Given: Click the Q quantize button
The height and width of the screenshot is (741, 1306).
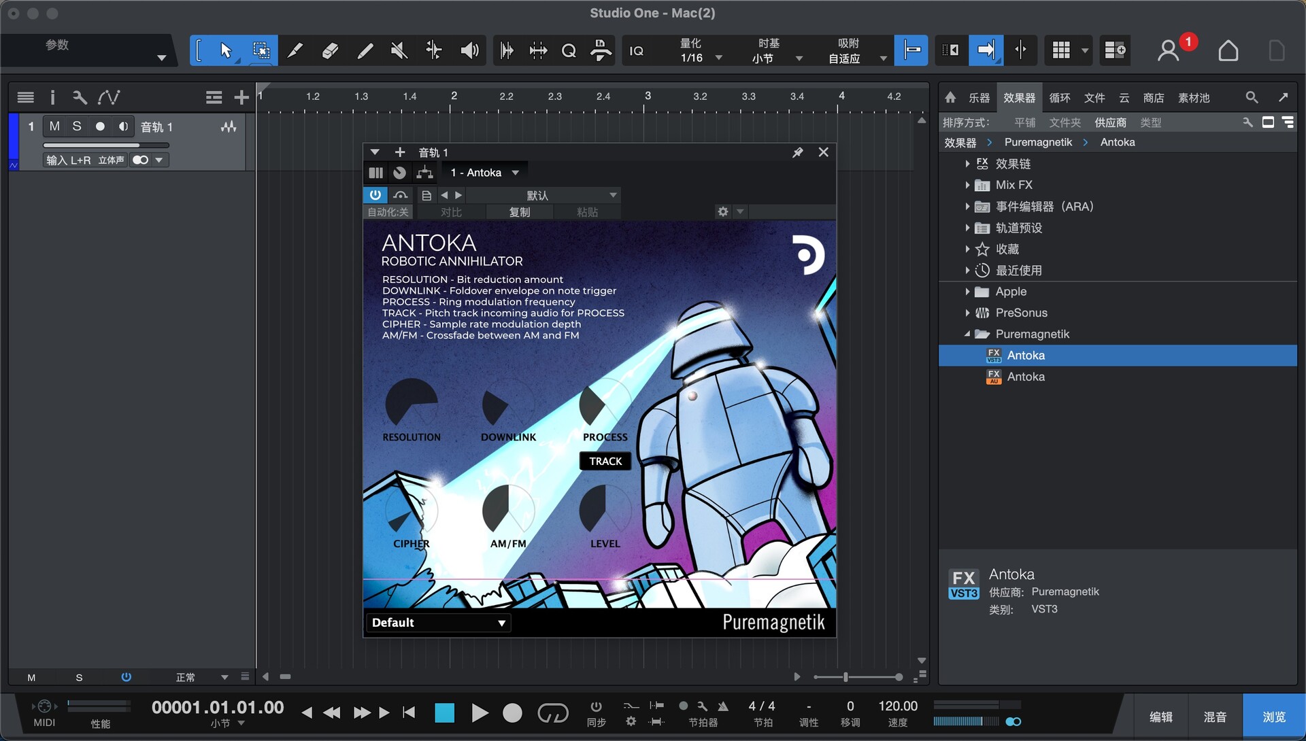Looking at the screenshot, I should coord(569,50).
